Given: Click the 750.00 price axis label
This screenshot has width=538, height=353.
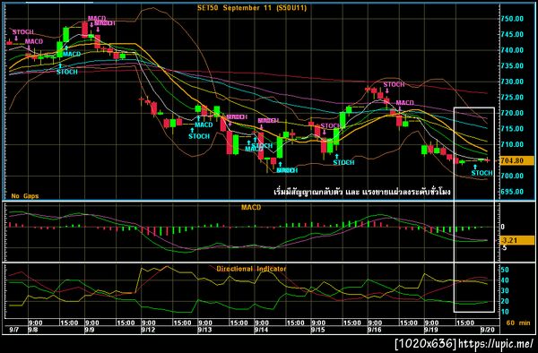Looking at the screenshot, I should (512, 19).
